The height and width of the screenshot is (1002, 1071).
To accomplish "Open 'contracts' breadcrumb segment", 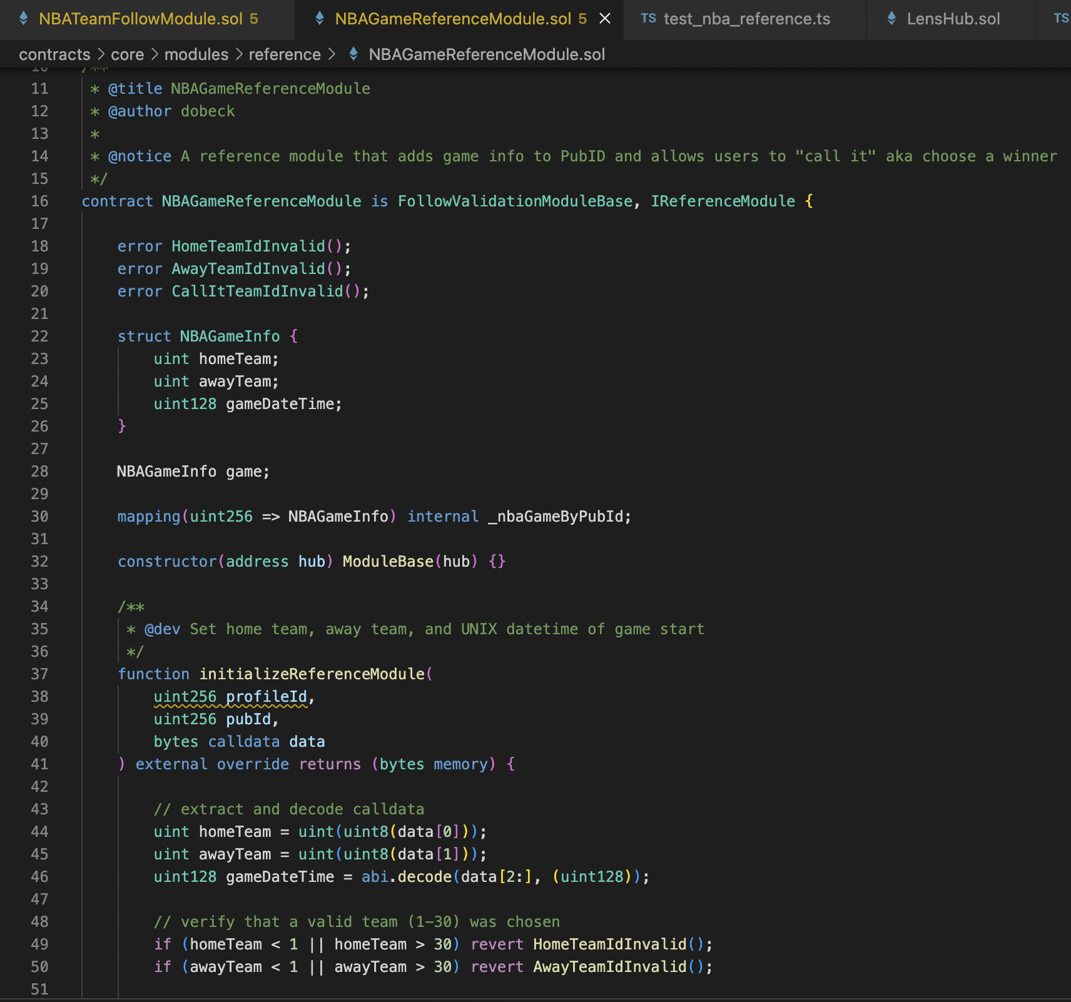I will (54, 54).
